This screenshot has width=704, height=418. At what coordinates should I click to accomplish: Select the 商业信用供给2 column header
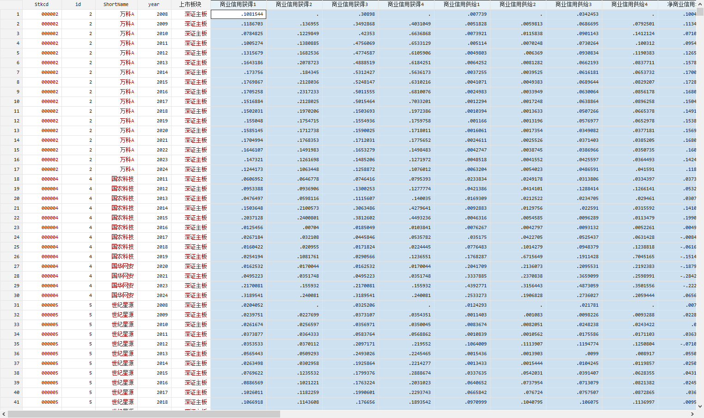(518, 4)
